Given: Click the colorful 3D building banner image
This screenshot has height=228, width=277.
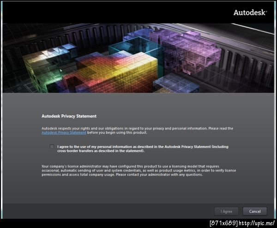Looking at the screenshot, I should (138, 58).
